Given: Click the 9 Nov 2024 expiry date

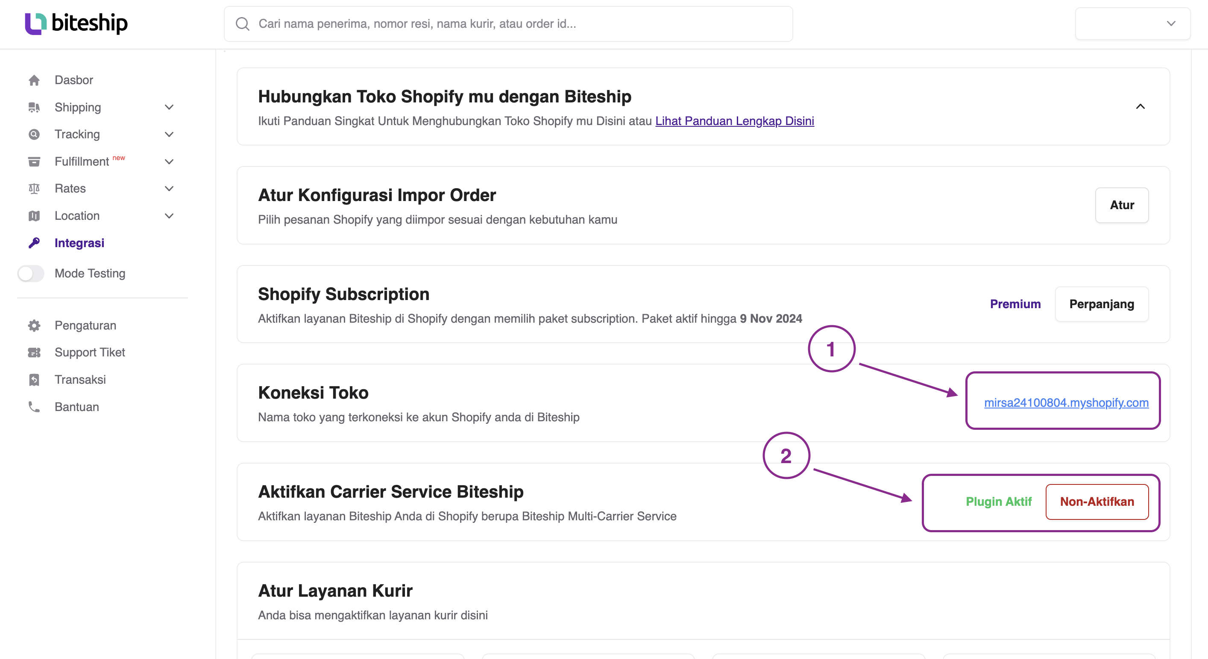Looking at the screenshot, I should (x=771, y=319).
